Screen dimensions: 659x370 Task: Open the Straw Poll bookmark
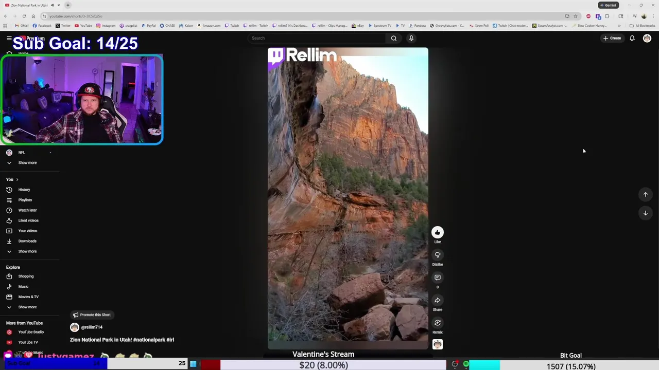[479, 26]
